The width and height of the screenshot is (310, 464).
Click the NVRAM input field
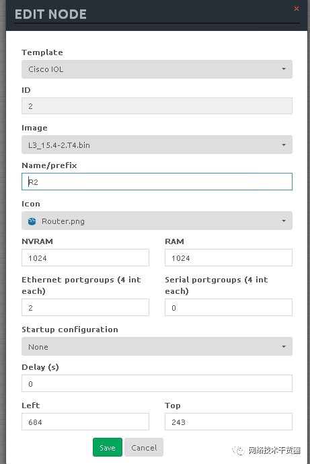click(85, 258)
